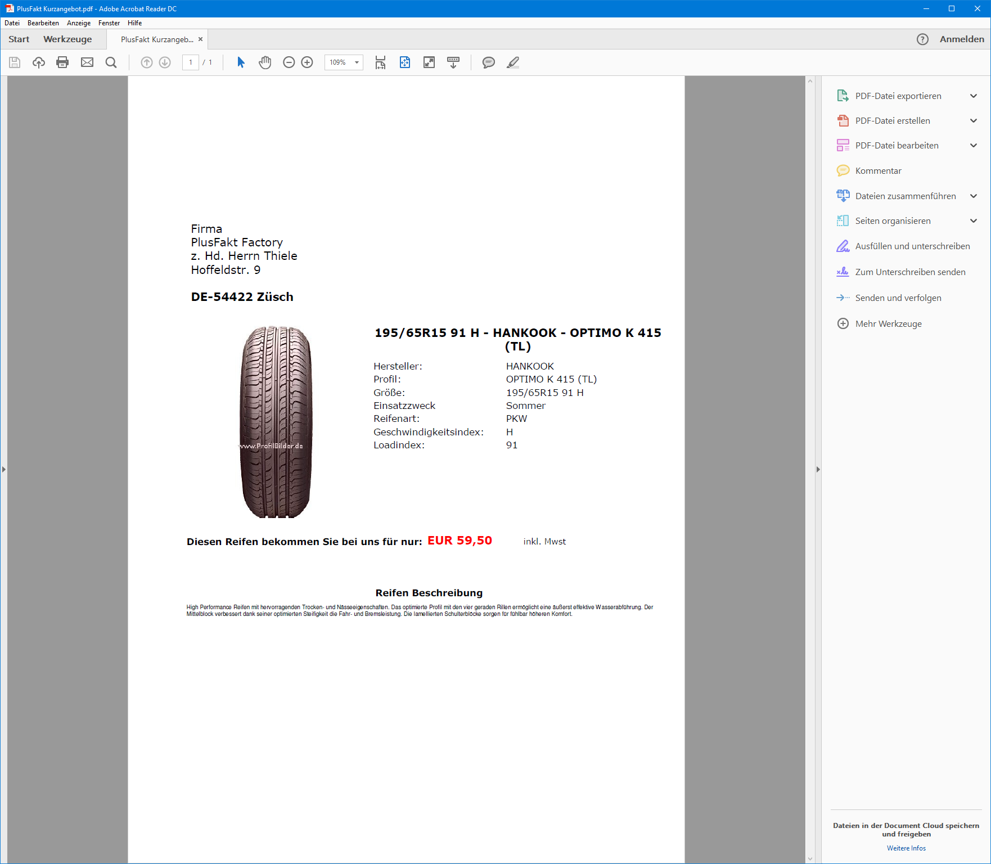Open the Anzeige menu
The image size is (991, 864).
pyautogui.click(x=79, y=23)
